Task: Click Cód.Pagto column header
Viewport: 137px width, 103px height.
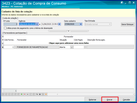Action: pos(80,40)
